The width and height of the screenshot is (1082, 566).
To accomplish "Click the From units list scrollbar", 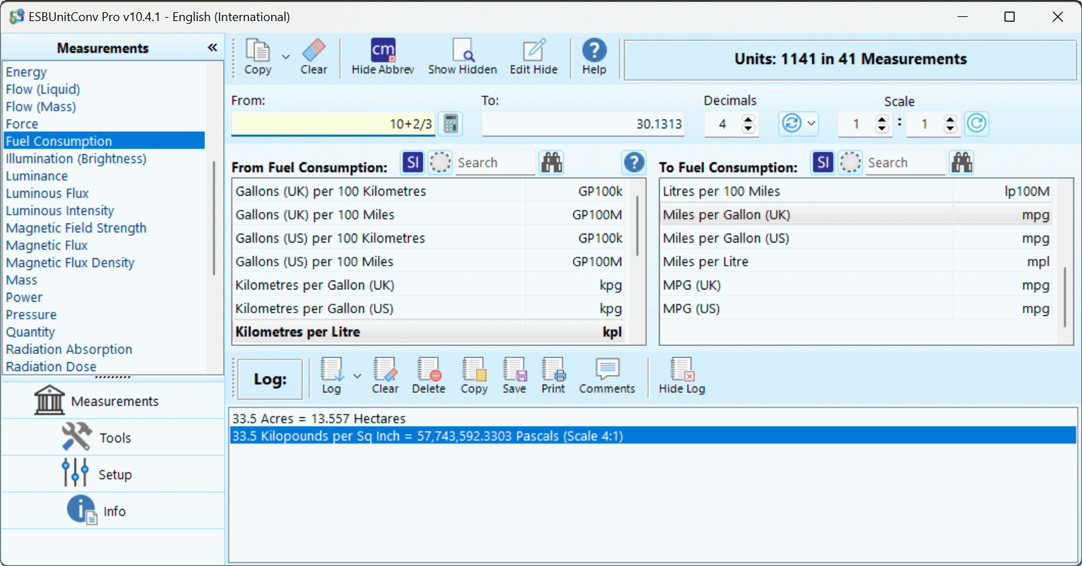I will pos(637,226).
